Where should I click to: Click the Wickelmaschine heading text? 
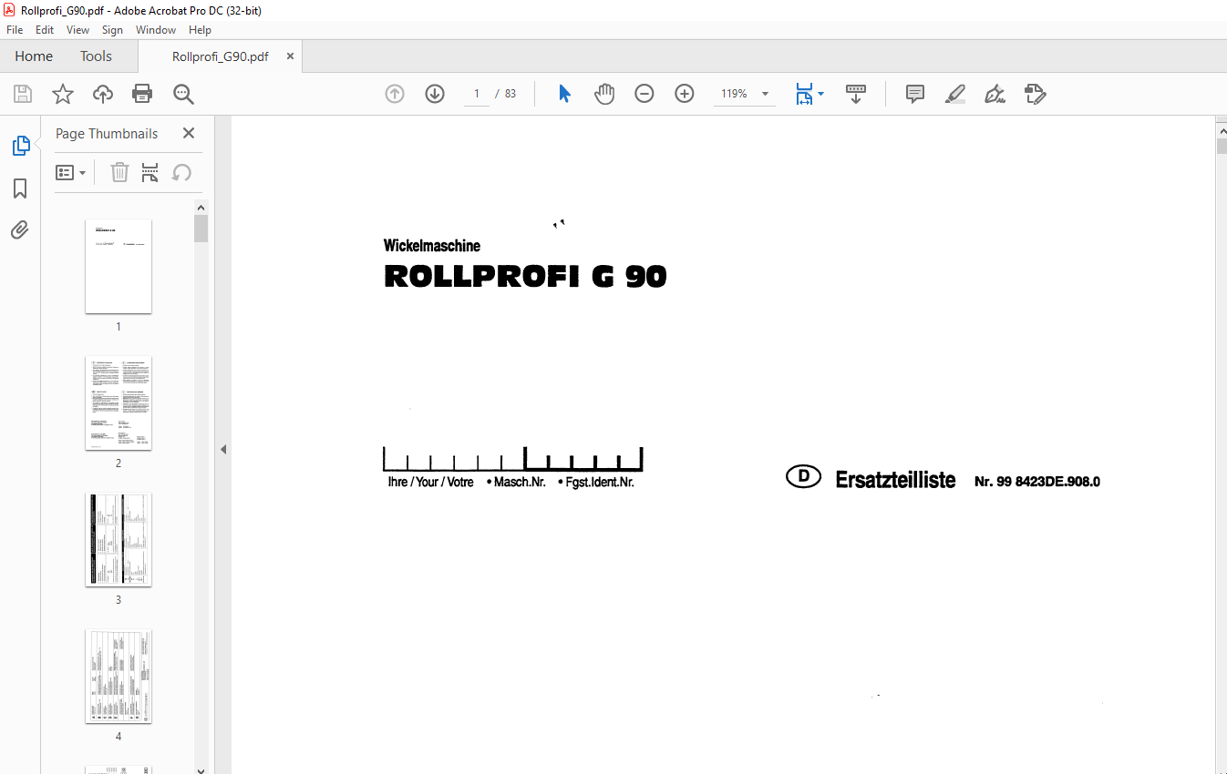[x=432, y=246]
